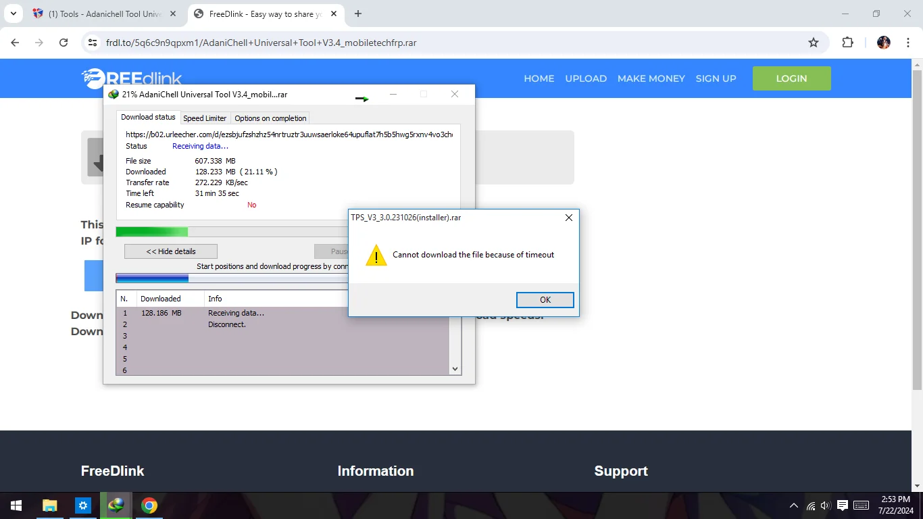This screenshot has width=923, height=519.
Task: Open the Chrome profile avatar
Action: 884,43
